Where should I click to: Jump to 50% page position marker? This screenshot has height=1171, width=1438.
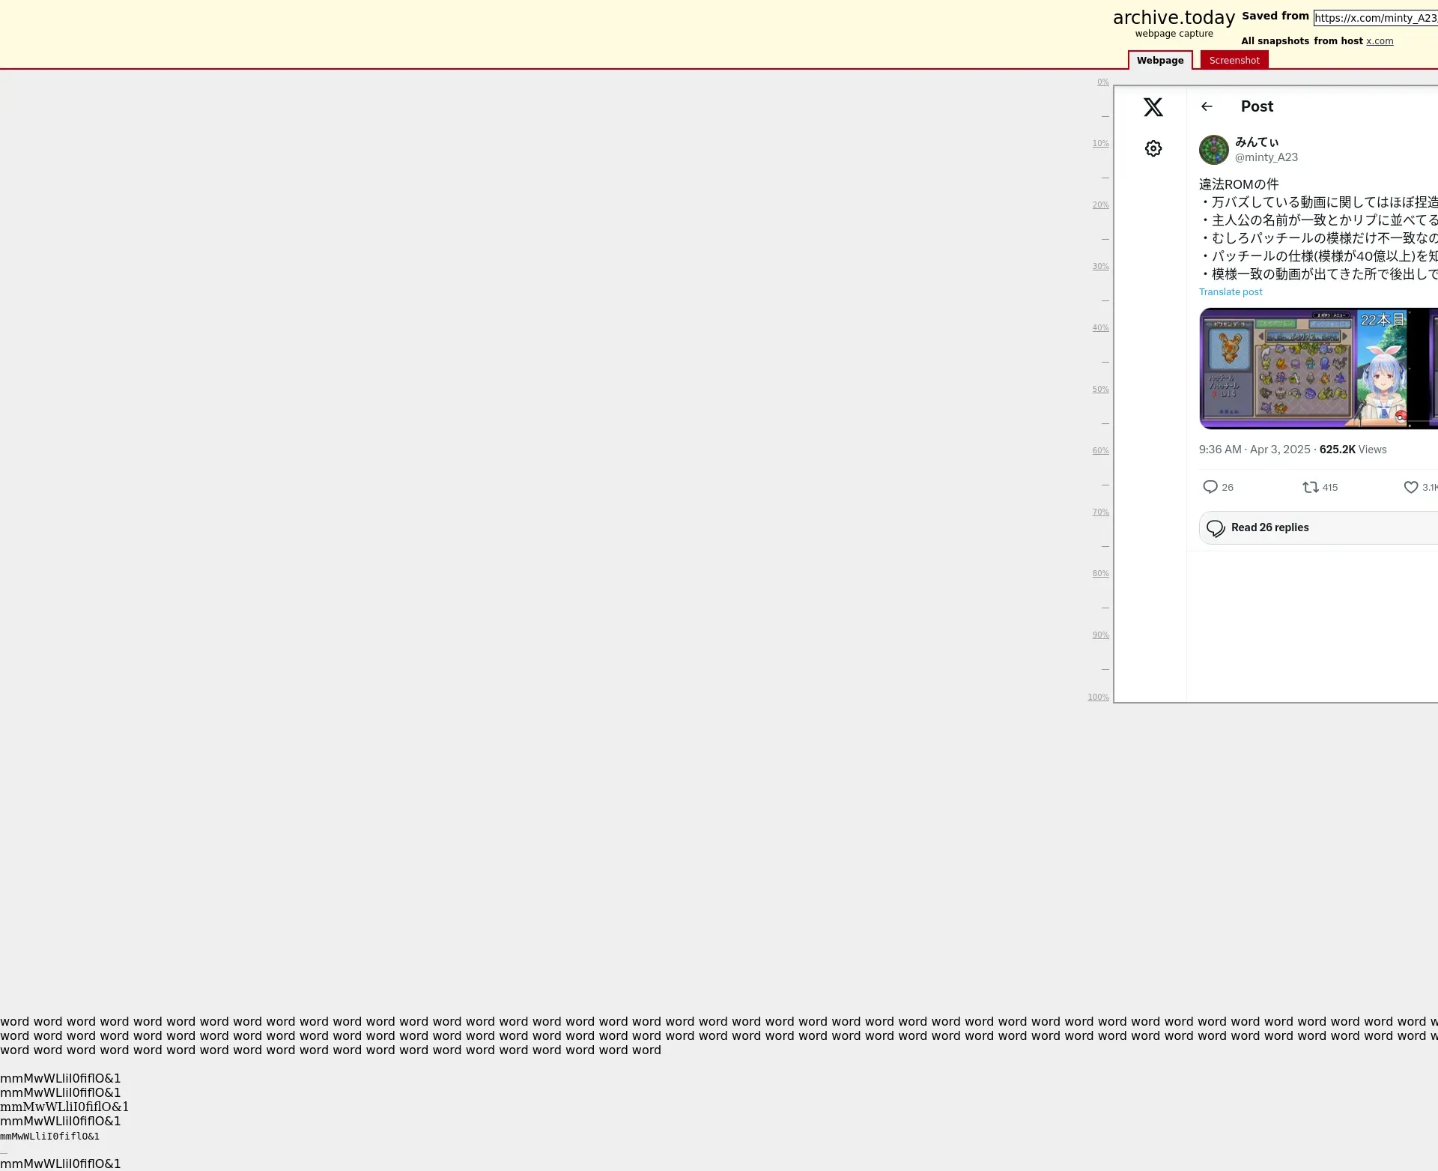1099,390
